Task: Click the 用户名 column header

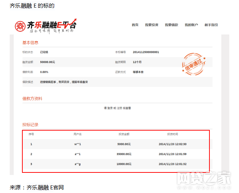Action: pos(78,134)
